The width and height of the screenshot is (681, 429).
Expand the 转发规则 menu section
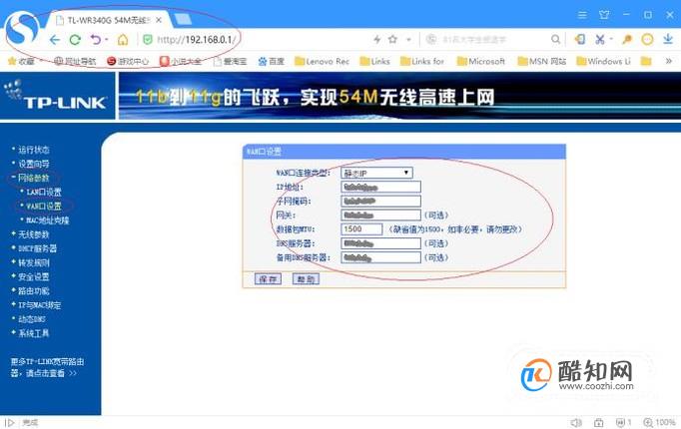point(33,262)
